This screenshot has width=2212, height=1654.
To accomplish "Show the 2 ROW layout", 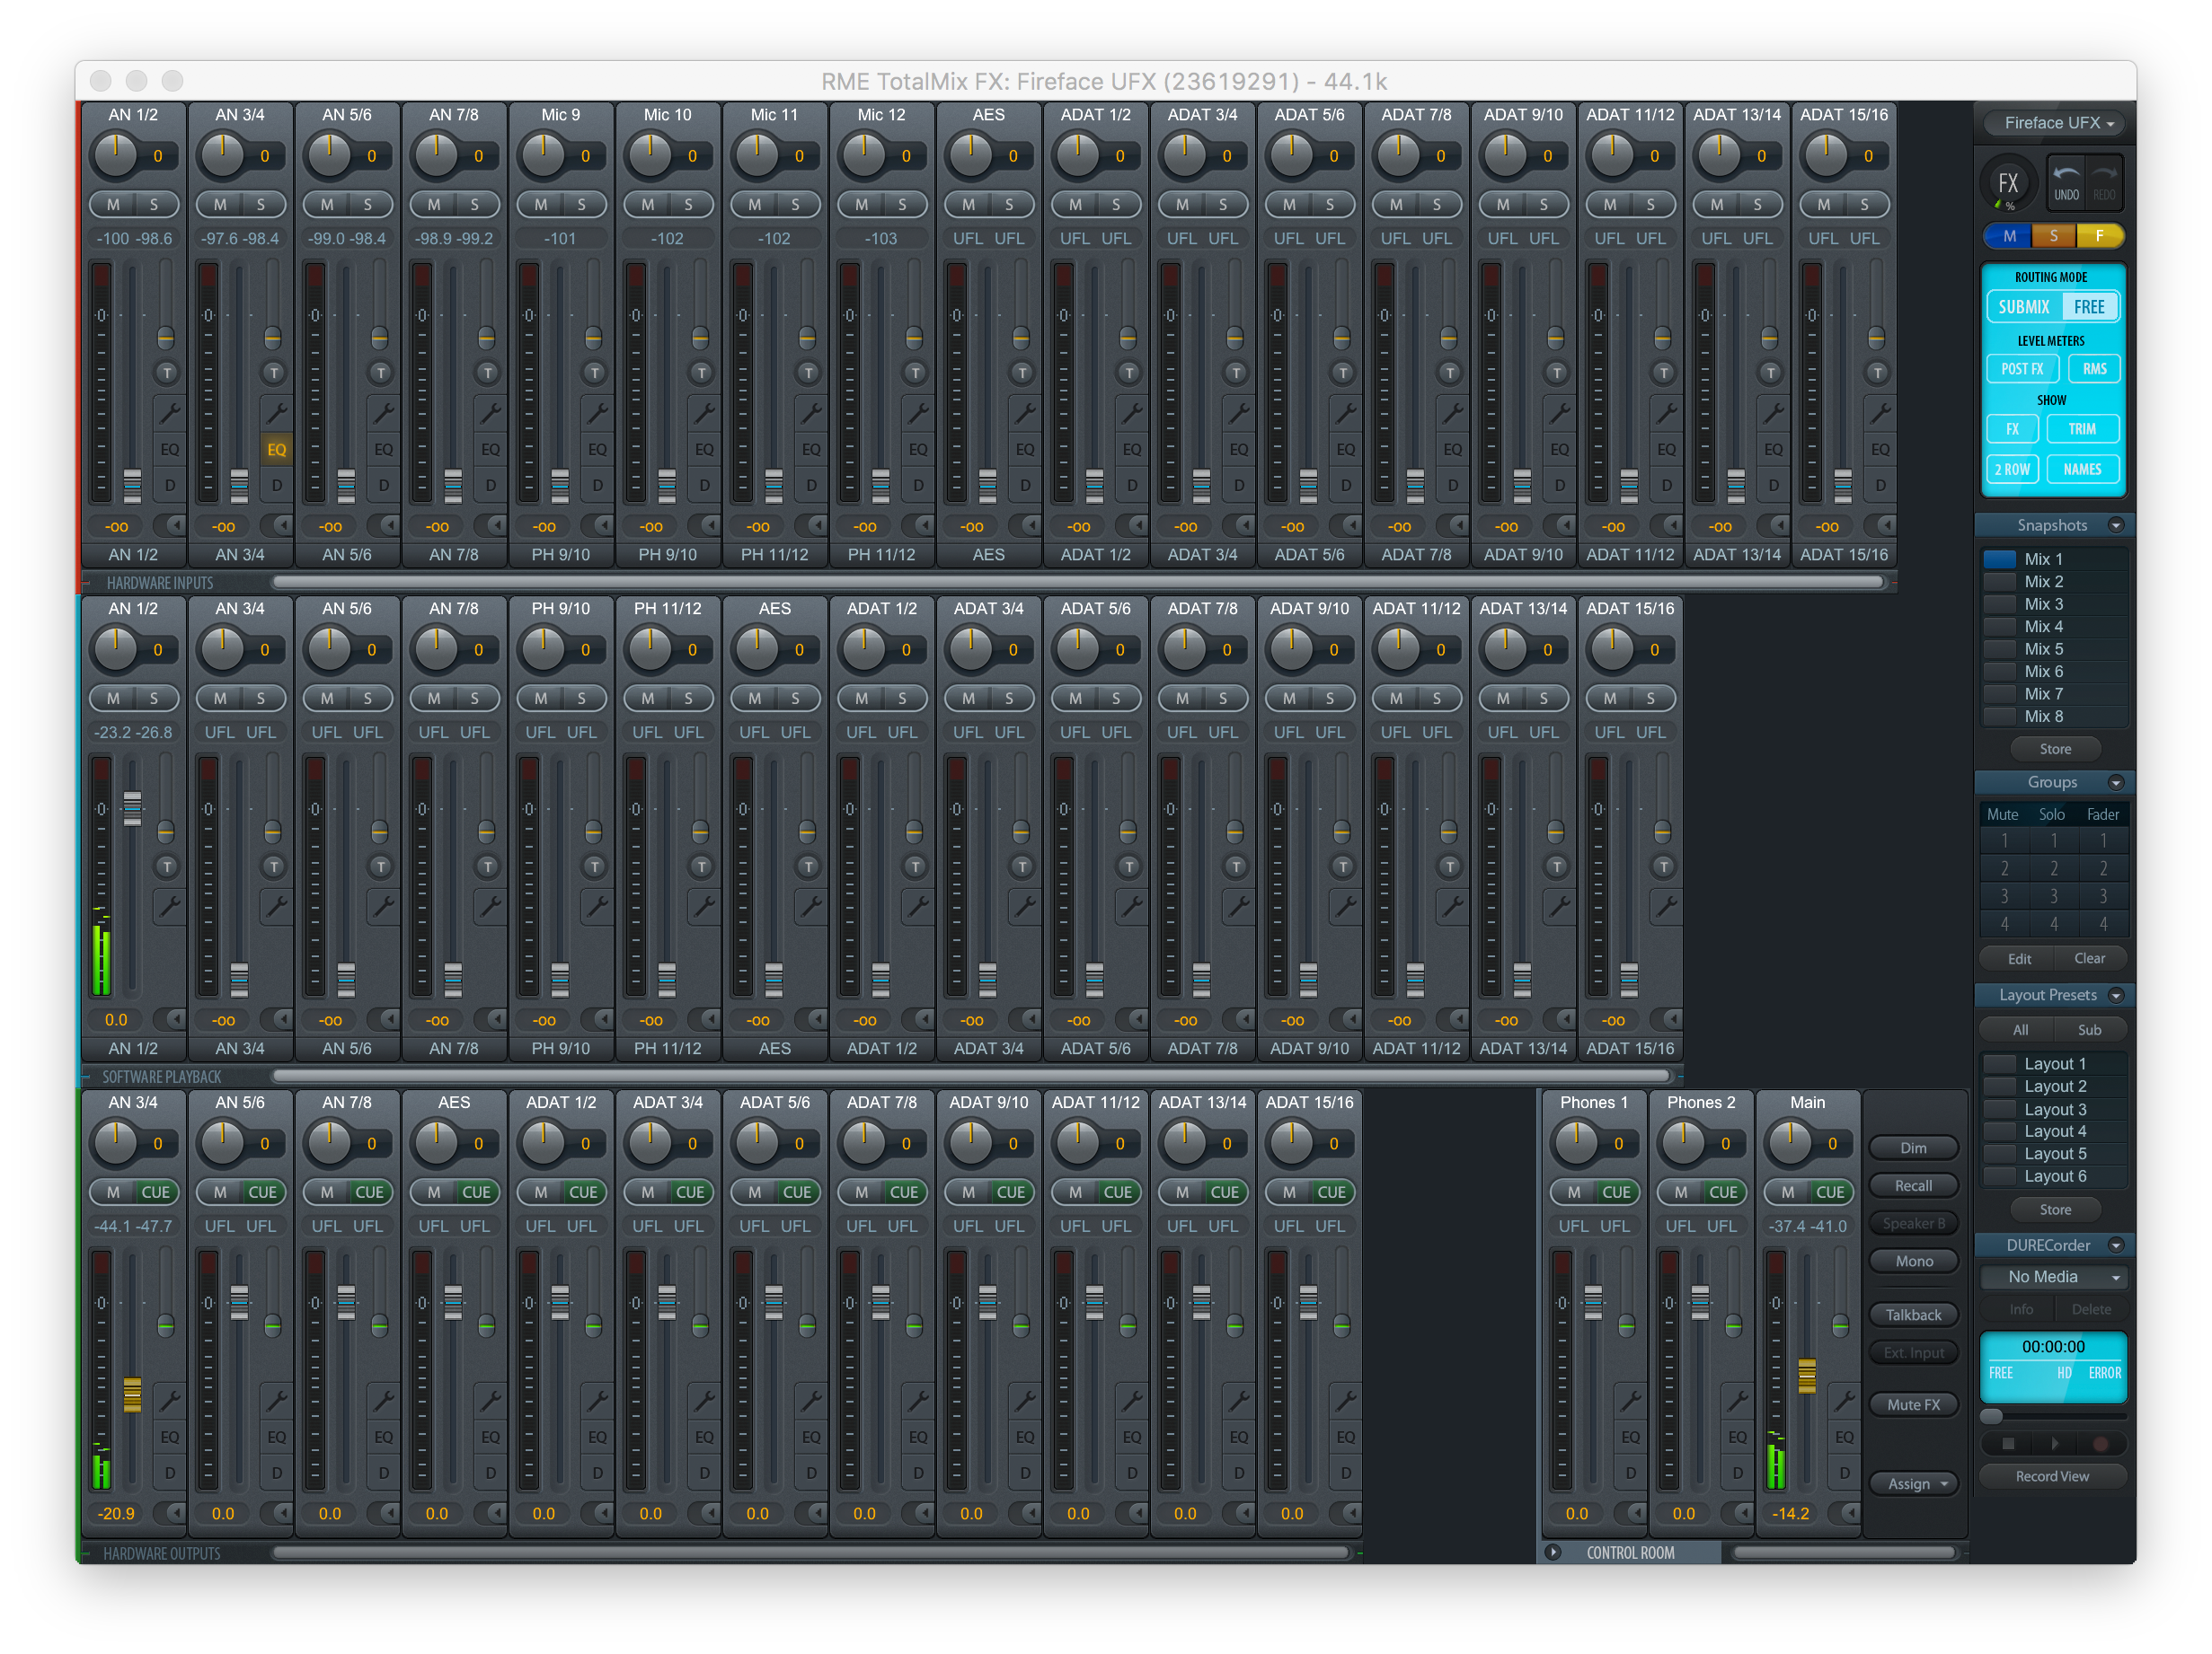I will (2012, 469).
